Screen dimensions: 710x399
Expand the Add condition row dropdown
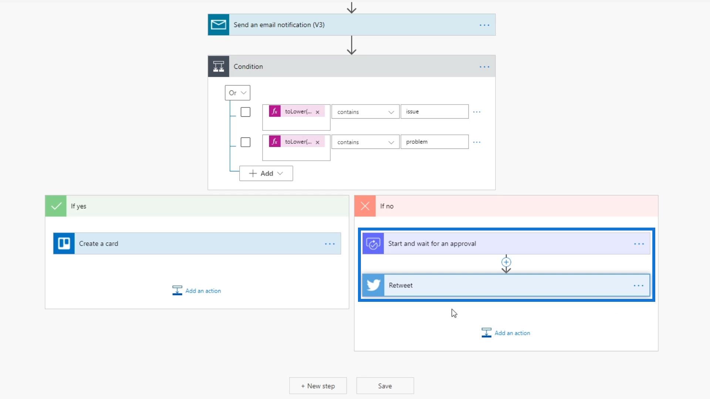(x=266, y=173)
